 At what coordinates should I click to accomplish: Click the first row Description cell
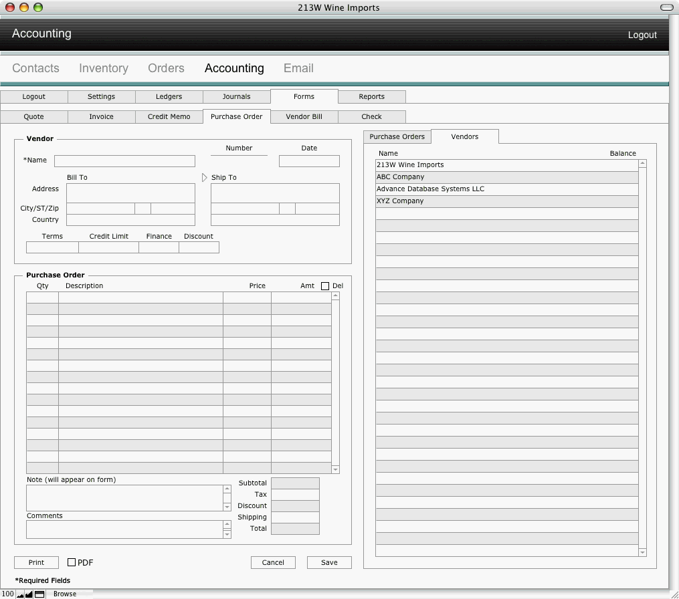pos(140,297)
